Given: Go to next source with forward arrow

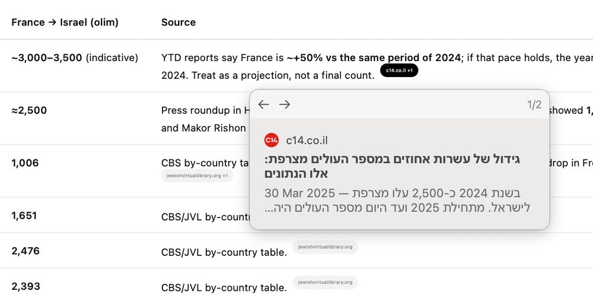Looking at the screenshot, I should [x=285, y=105].
